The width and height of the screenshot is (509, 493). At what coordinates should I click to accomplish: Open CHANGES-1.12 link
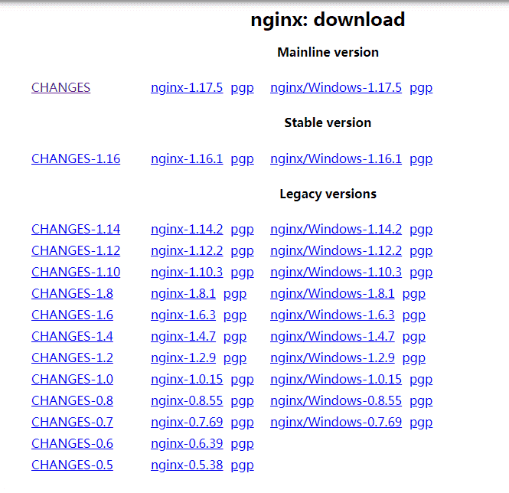pyautogui.click(x=76, y=251)
